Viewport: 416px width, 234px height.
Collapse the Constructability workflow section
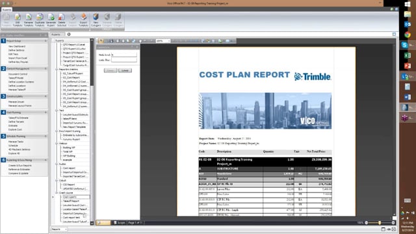45,96
